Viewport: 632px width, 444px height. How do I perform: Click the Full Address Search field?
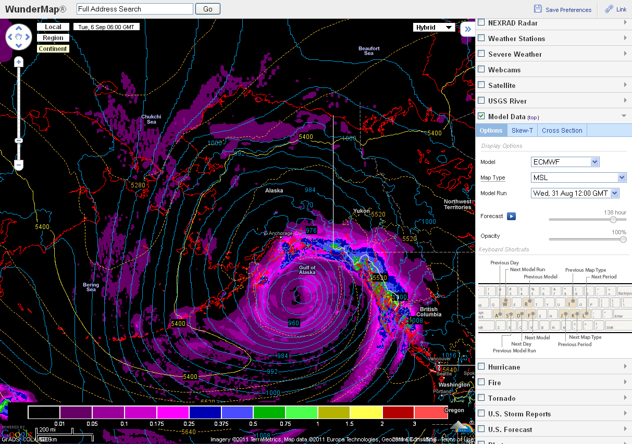(x=135, y=9)
